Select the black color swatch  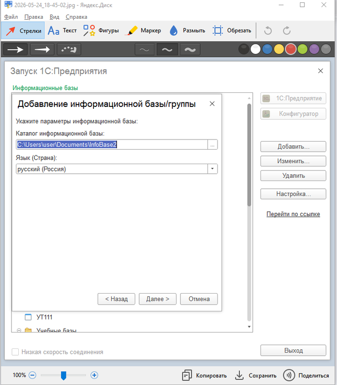[x=244, y=49]
